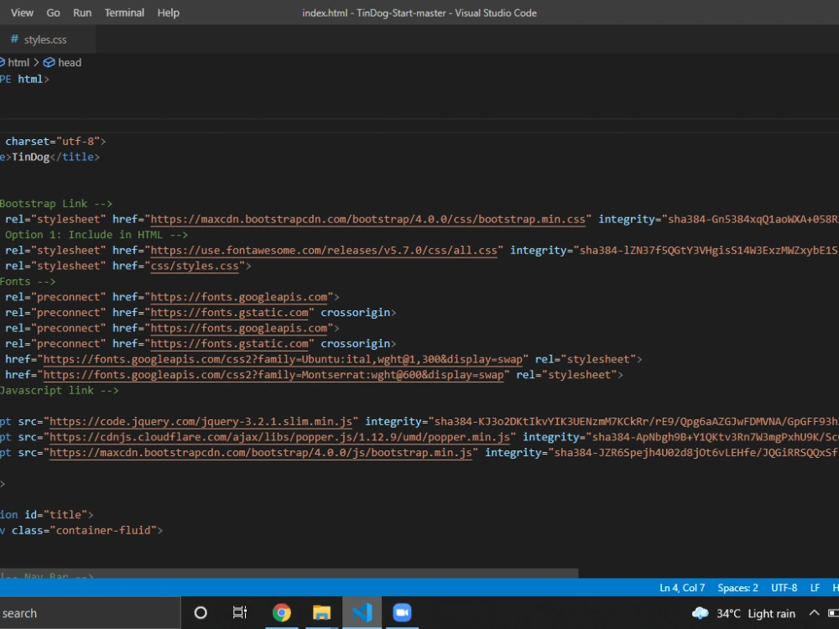
Task: Change encoding via UTF-8 status item
Action: [x=784, y=588]
